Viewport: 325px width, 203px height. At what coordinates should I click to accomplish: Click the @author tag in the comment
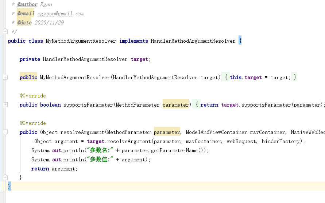coord(27,4)
